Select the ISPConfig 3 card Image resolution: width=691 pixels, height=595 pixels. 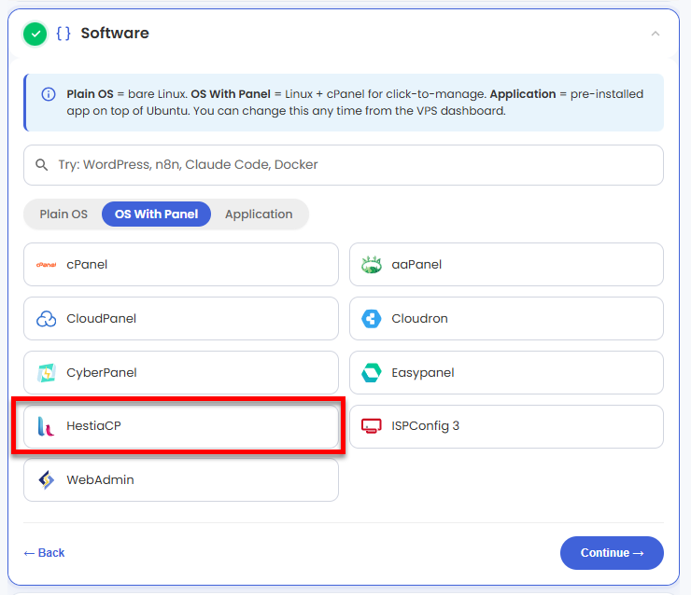[x=506, y=427]
